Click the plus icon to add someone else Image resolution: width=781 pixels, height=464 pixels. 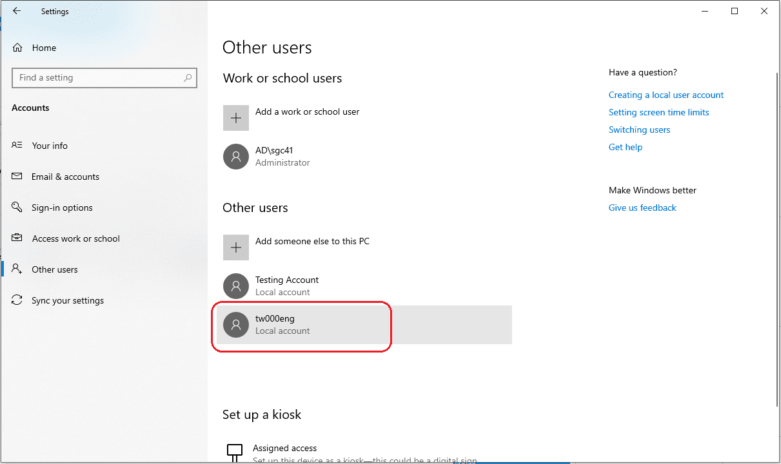[x=236, y=247]
